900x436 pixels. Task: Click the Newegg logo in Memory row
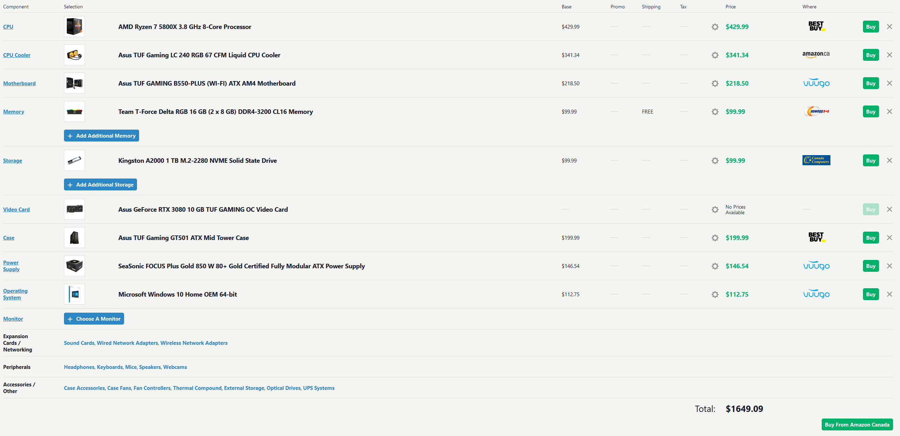tap(816, 111)
